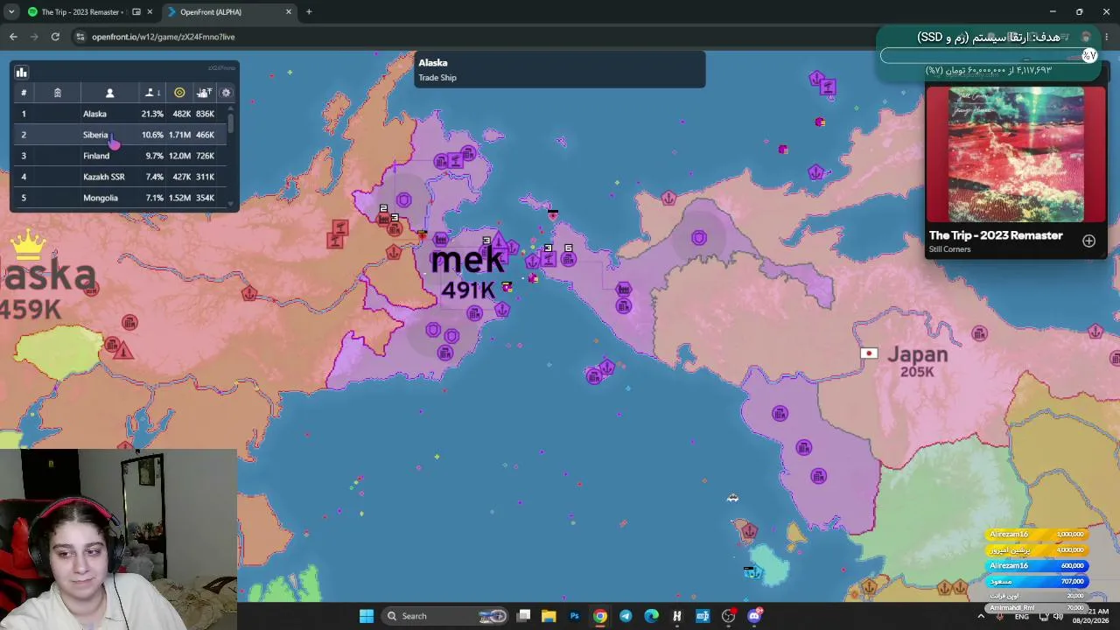Open browser tab search dropdown
This screenshot has width=1120, height=630.
click(11, 12)
